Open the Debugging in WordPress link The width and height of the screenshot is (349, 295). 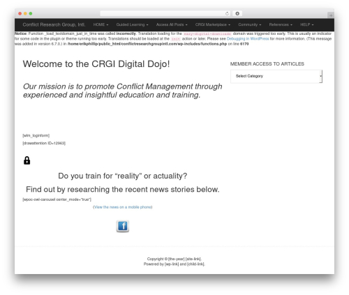[248, 39]
